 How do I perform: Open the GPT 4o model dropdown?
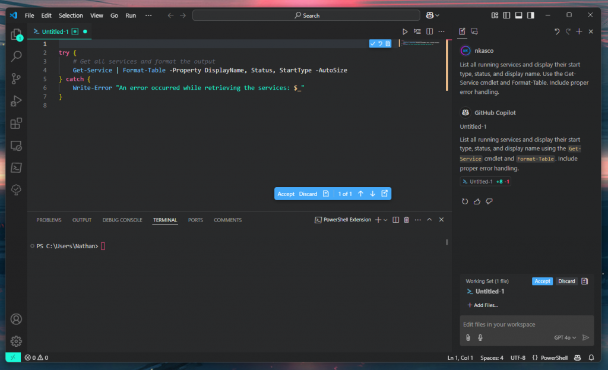click(565, 337)
